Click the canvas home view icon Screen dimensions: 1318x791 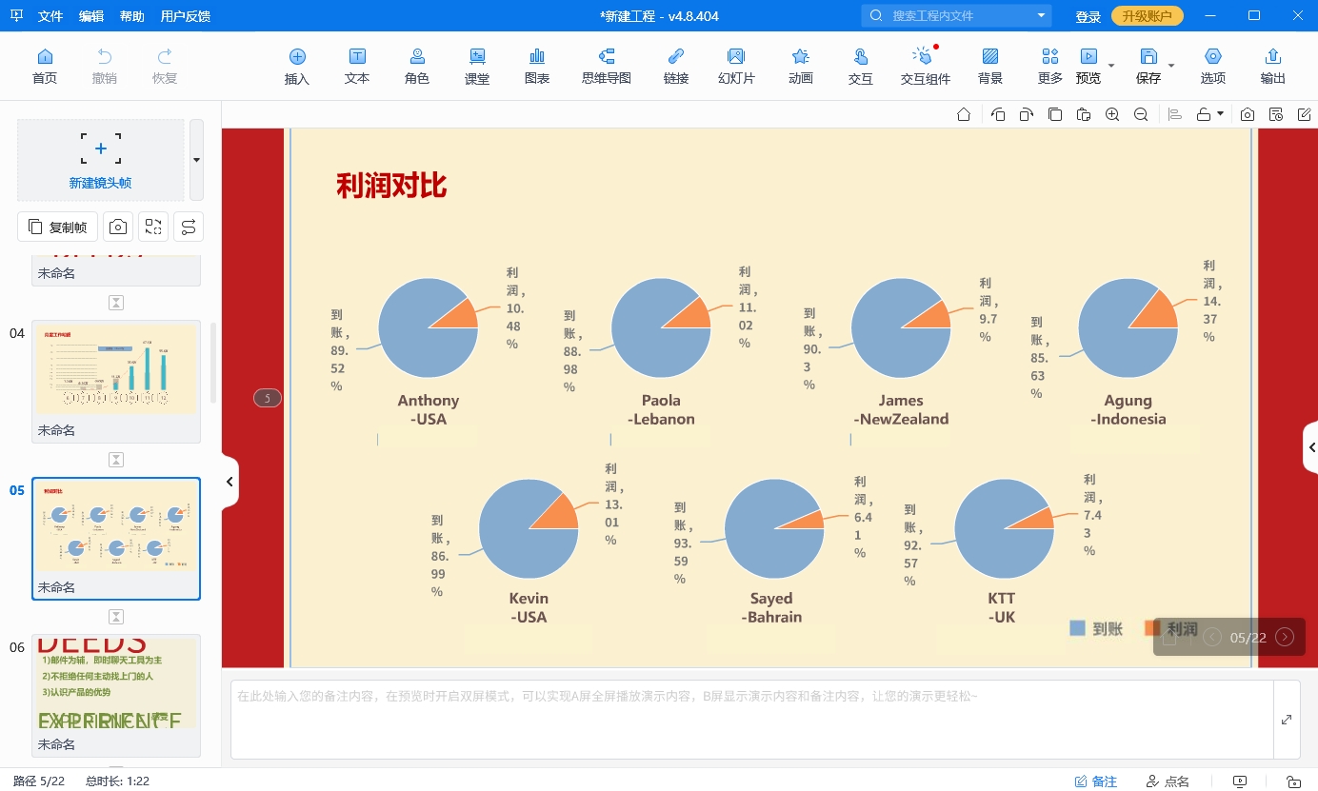964,114
